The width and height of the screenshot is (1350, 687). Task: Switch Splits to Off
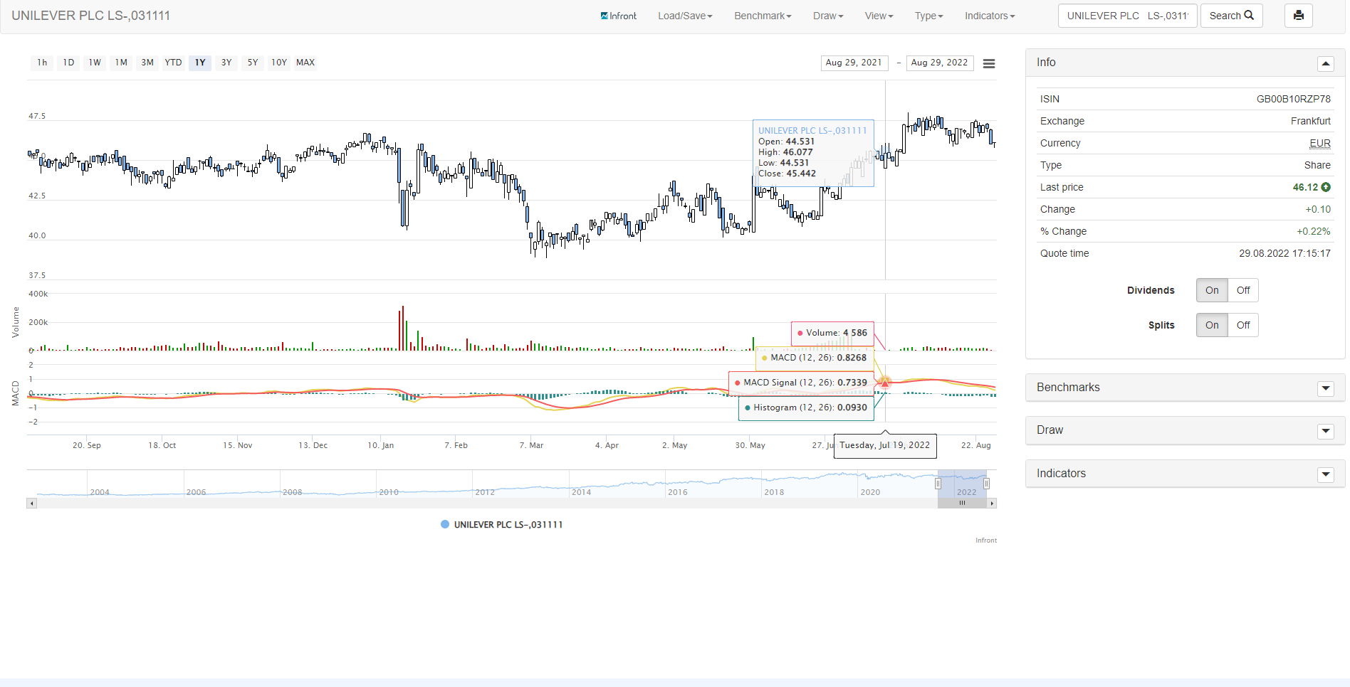[x=1242, y=325]
